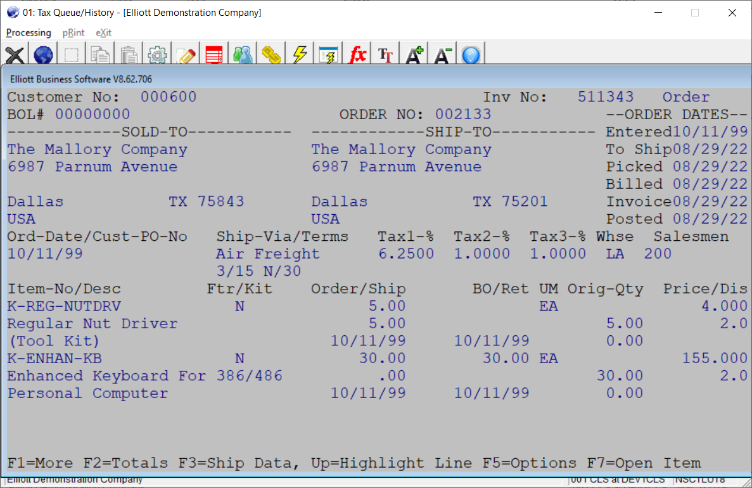Click the yellow lightning bolt icon

[x=300, y=55]
